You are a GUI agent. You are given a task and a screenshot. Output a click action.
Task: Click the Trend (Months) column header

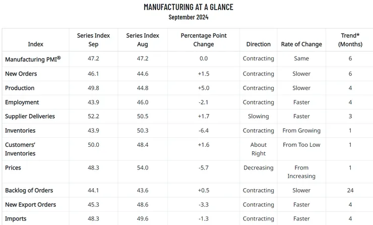[350, 40]
